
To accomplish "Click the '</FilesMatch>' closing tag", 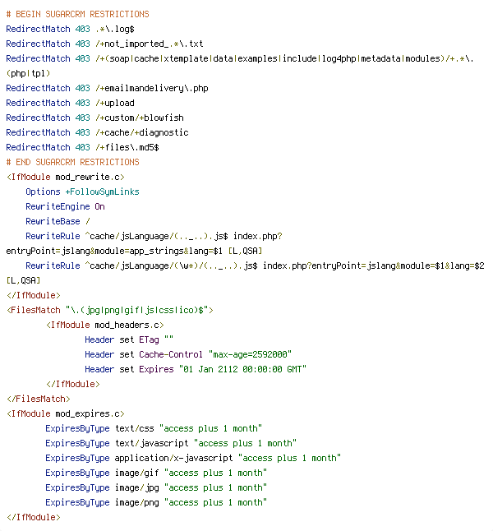I will point(39,399).
